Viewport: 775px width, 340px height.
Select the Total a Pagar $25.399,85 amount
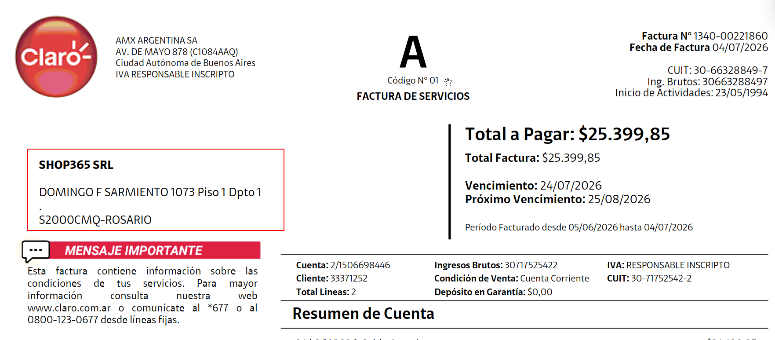pos(568,134)
